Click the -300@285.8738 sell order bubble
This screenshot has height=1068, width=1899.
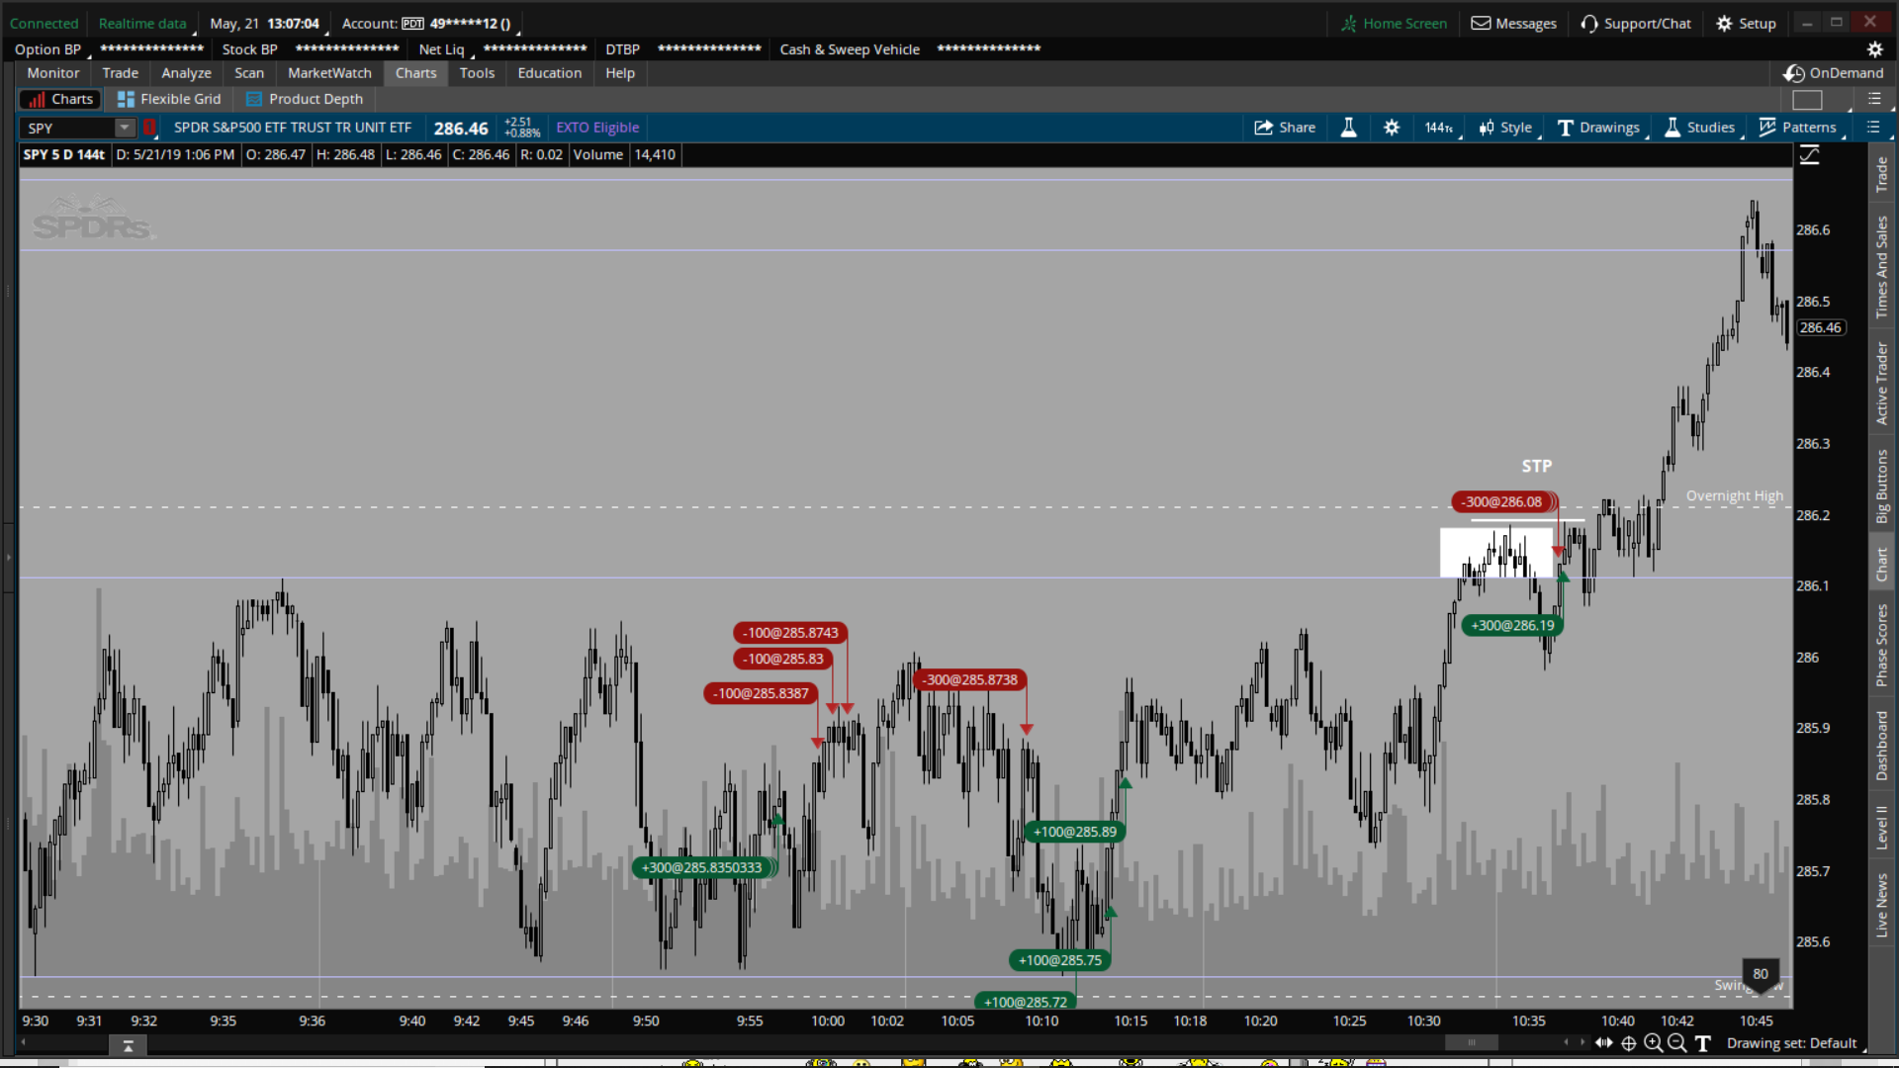click(971, 680)
